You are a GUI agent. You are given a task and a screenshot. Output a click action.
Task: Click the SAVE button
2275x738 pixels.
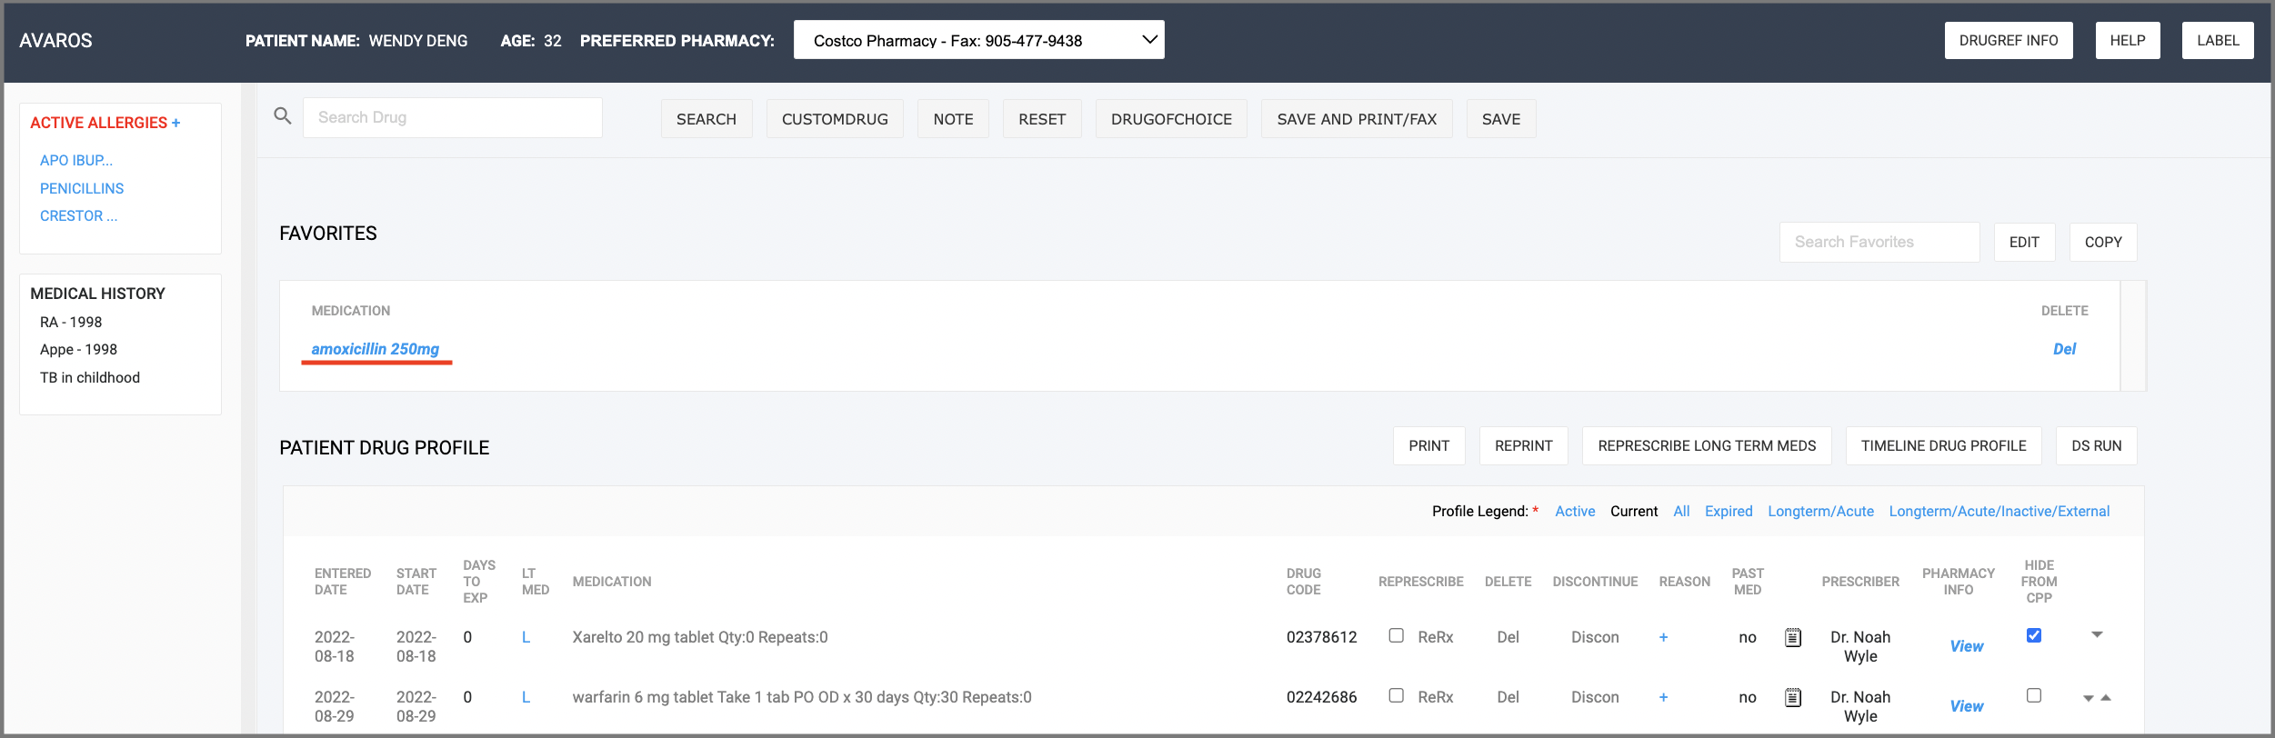[1501, 119]
